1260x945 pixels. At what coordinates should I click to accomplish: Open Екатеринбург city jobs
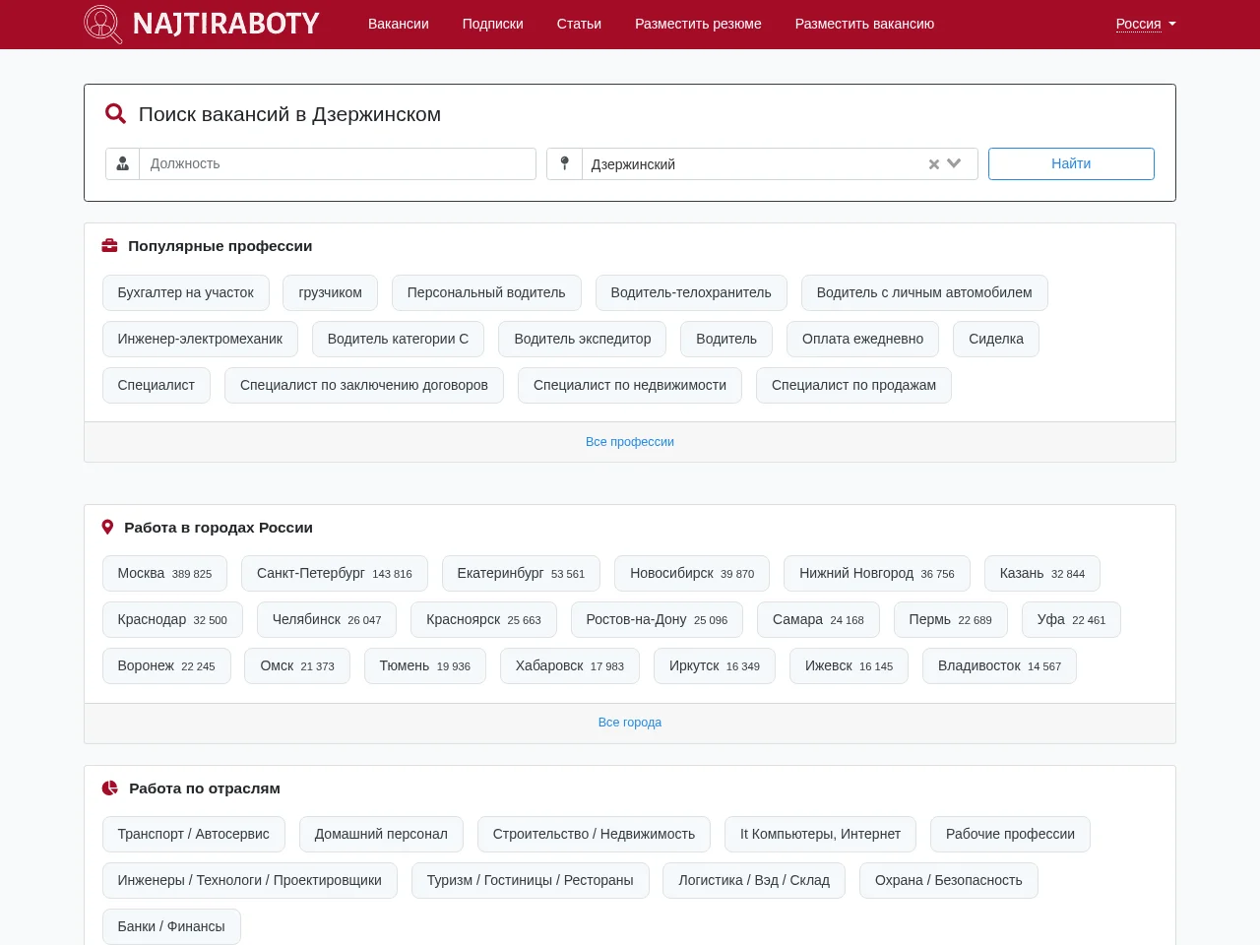(521, 573)
